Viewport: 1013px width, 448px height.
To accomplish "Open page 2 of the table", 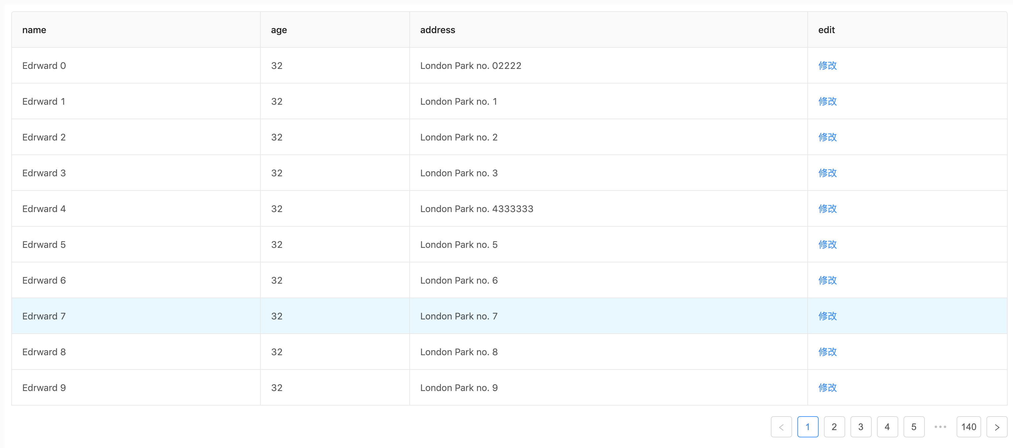I will (835, 427).
